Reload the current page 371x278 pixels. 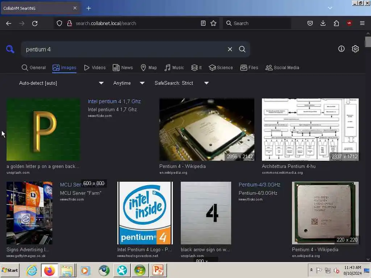35,23
